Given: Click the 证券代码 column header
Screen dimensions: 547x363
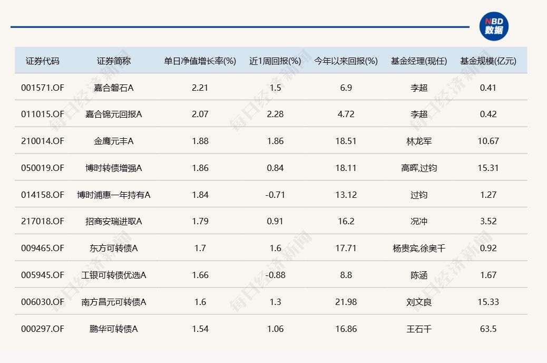Looking at the screenshot, I should (43, 61).
